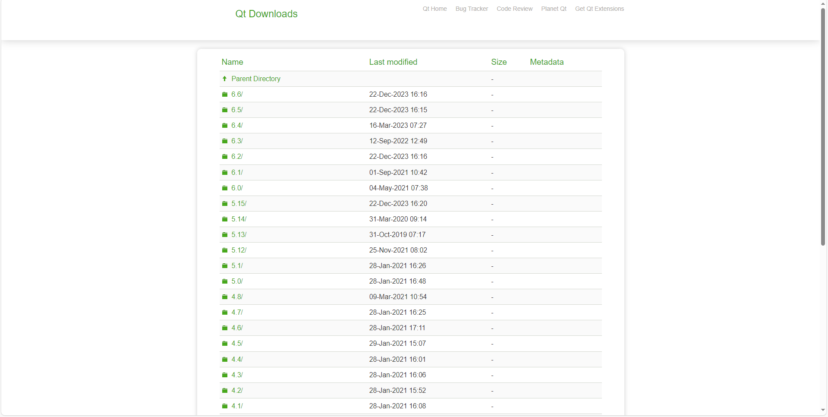Viewport: 828px width, 417px height.
Task: Click the folder icon next to 4.4/
Action: [x=225, y=359]
